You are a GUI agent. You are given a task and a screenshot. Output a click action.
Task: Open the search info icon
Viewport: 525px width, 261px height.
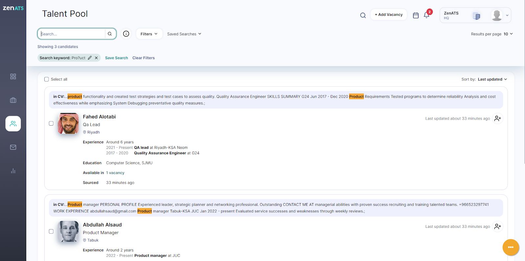tap(126, 34)
